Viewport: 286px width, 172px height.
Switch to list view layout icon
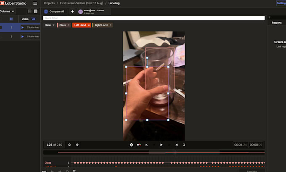pos(29,11)
